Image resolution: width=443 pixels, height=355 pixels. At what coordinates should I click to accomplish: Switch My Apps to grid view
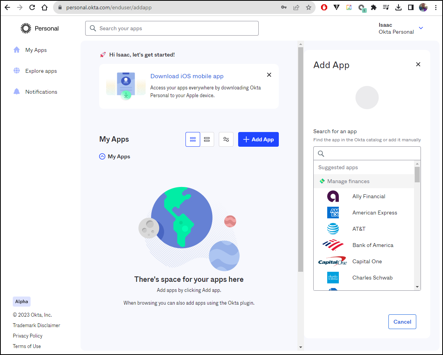point(193,139)
